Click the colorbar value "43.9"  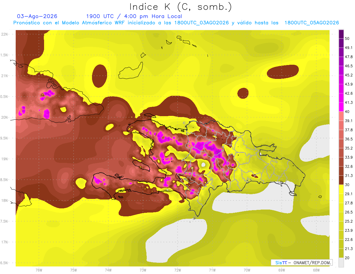pos(348,85)
